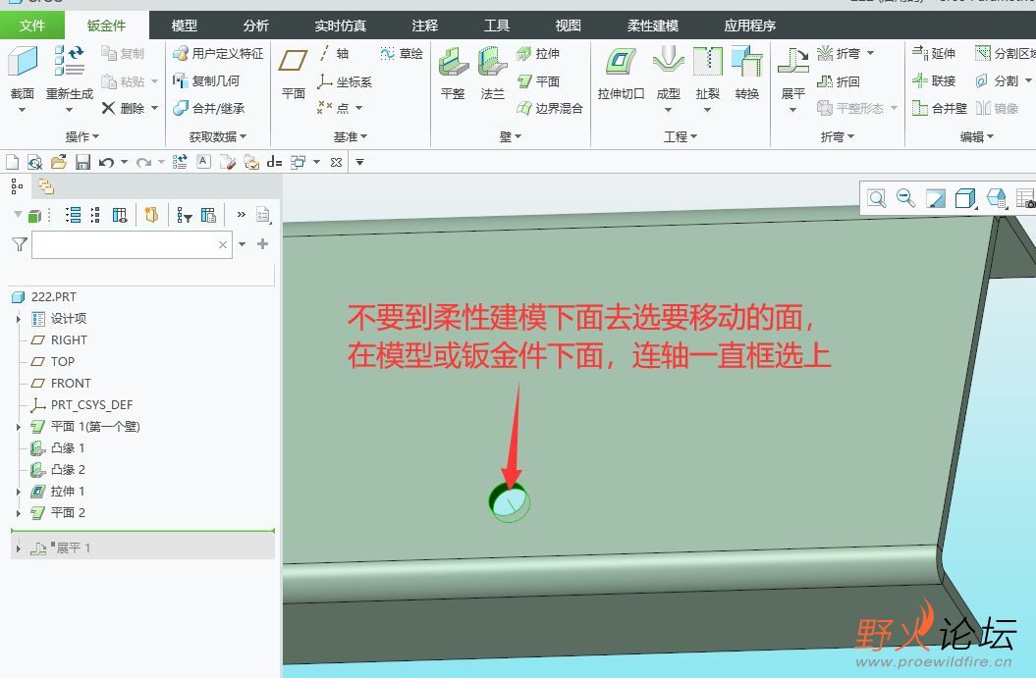Click the 截面 section icon
Image resolution: width=1036 pixels, height=678 pixels.
[23, 62]
